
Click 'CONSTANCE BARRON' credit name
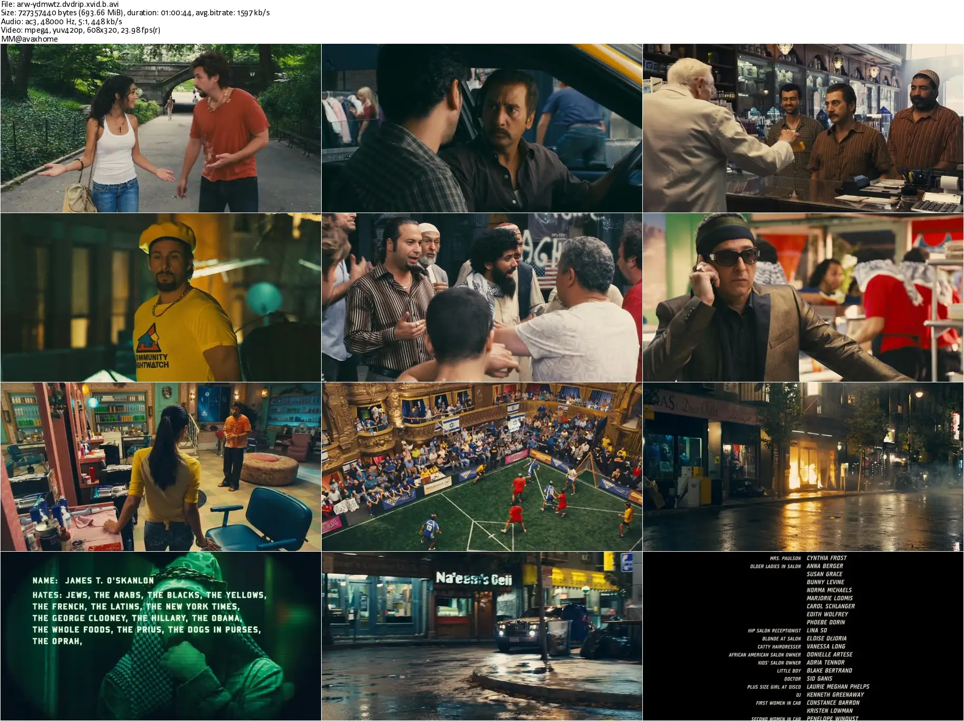coord(833,703)
